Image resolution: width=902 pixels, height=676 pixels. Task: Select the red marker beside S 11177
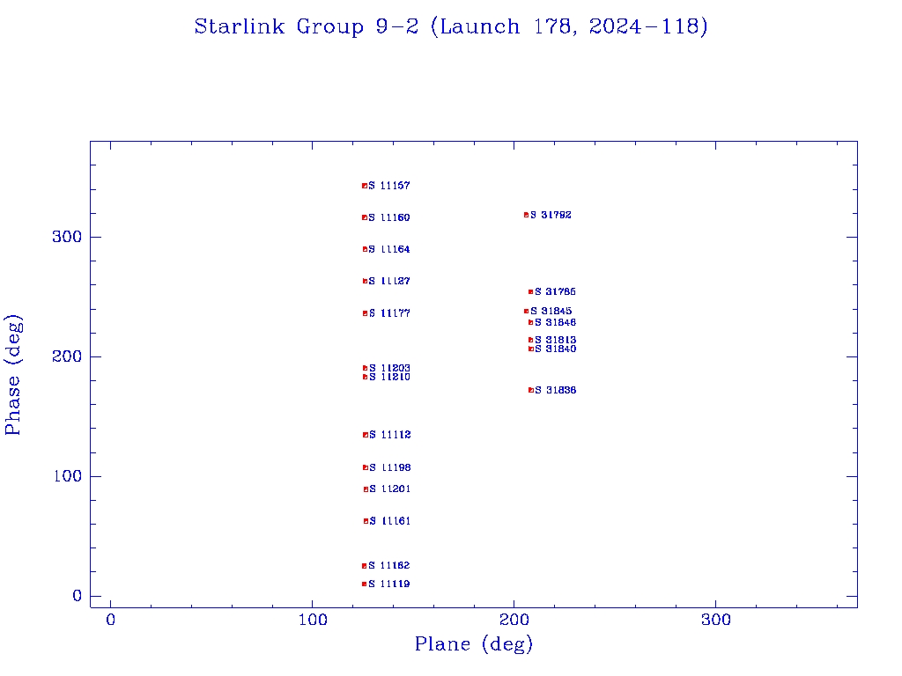(365, 313)
